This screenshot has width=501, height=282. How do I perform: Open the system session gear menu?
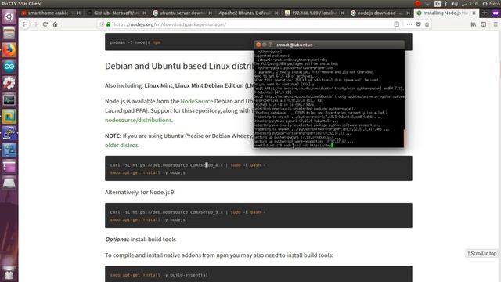click(485, 3)
